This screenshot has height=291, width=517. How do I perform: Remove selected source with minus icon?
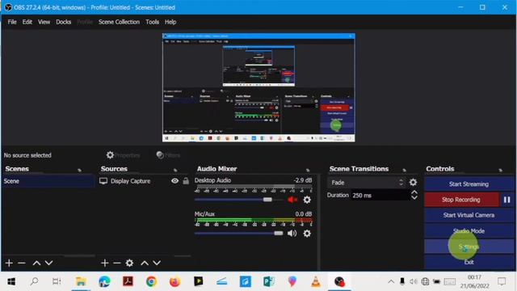(x=116, y=263)
